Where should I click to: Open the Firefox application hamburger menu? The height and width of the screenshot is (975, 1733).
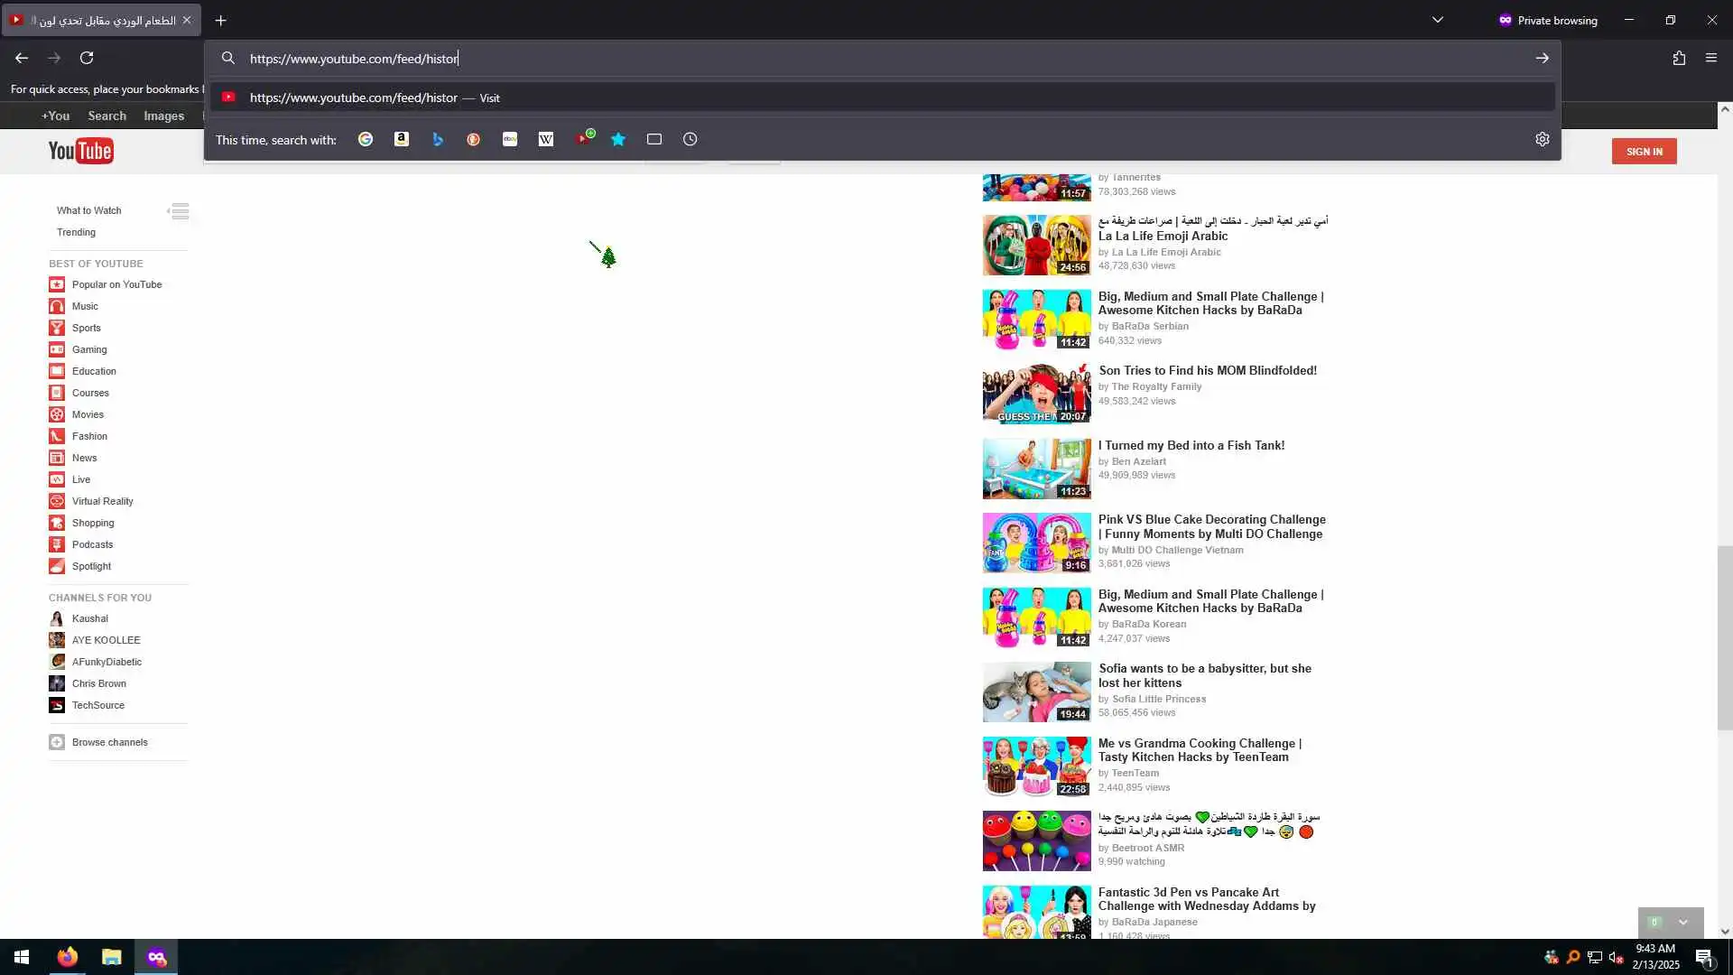coord(1711,58)
